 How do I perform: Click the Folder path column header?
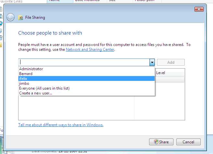tap(144, 1)
